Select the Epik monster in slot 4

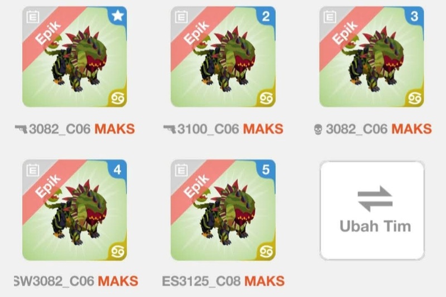(75, 210)
